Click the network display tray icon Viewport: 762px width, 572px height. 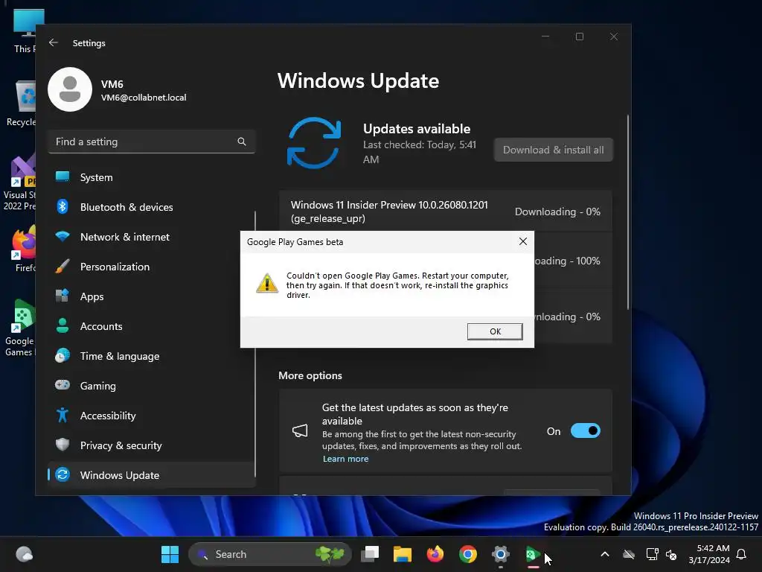(x=652, y=554)
